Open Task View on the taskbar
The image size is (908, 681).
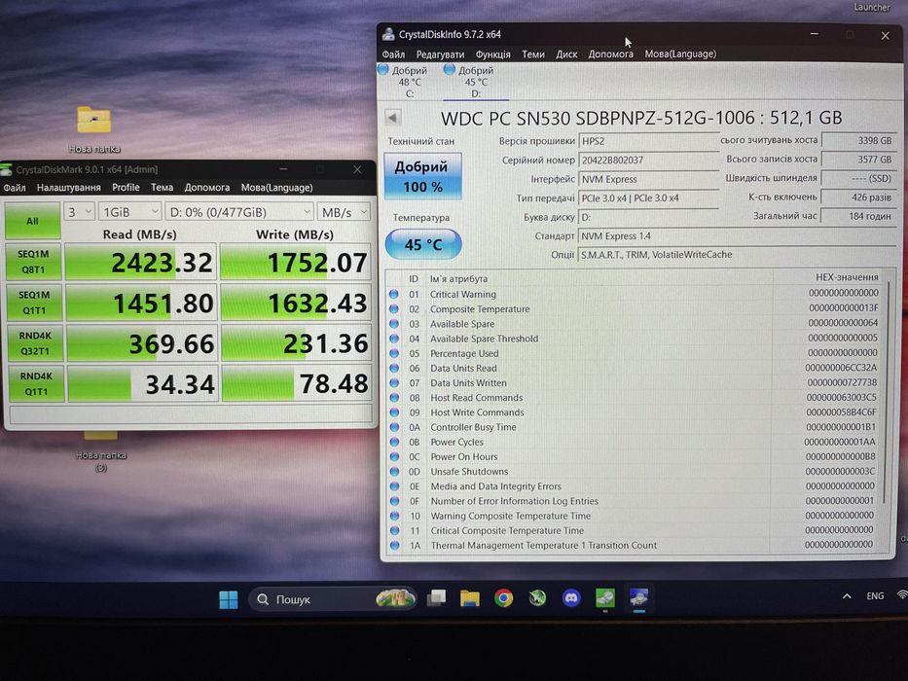coord(436,598)
